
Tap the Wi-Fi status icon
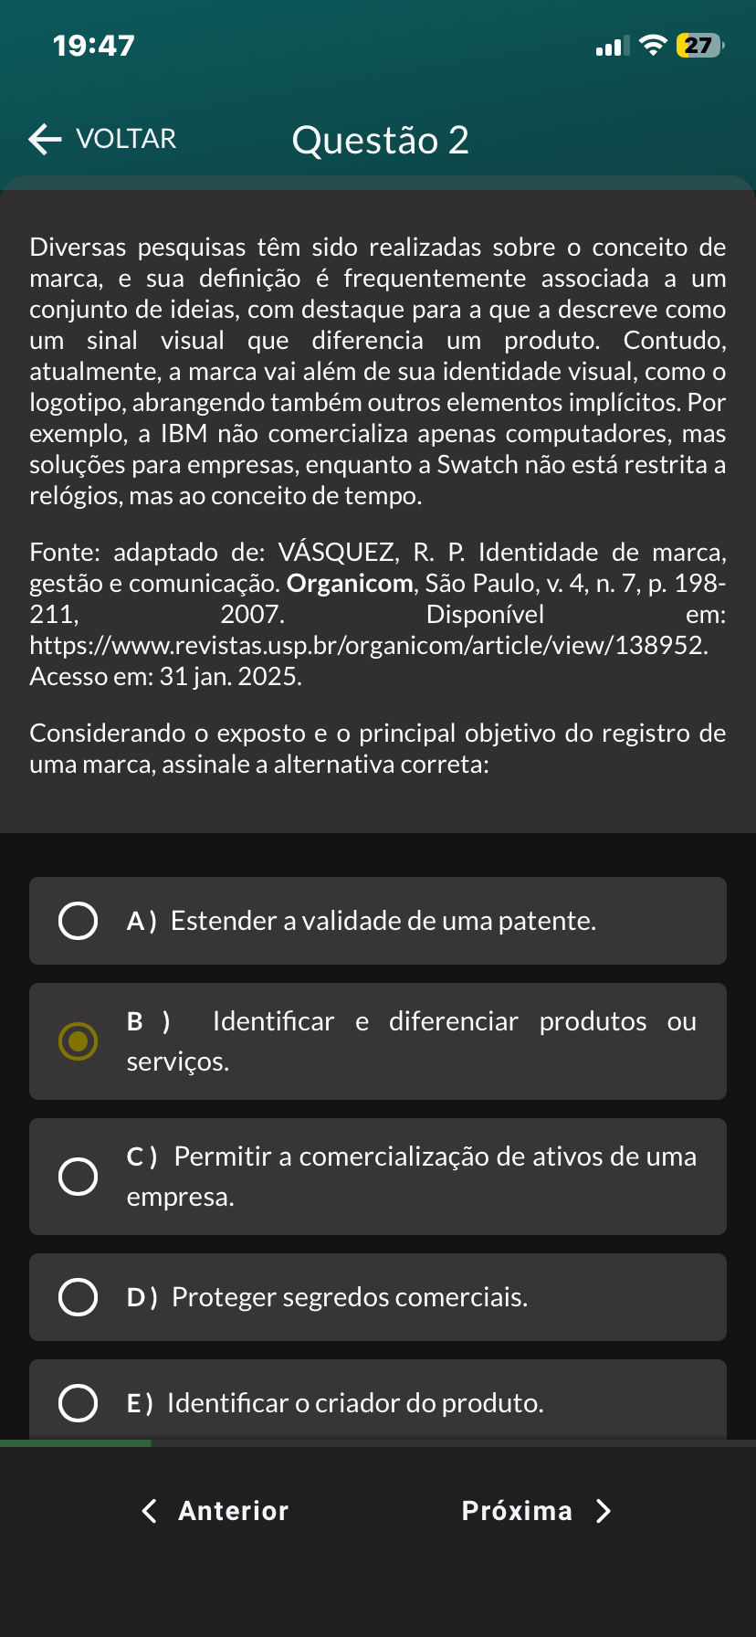(653, 45)
